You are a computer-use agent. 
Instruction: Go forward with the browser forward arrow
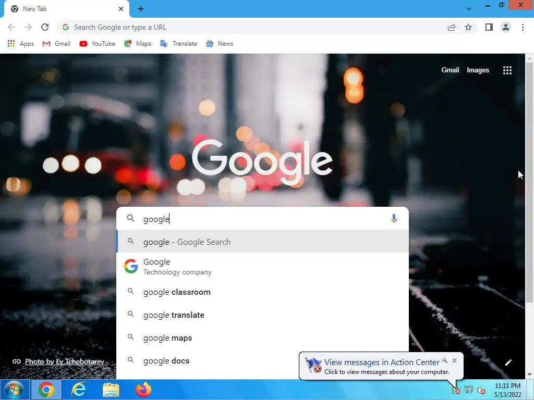click(28, 27)
